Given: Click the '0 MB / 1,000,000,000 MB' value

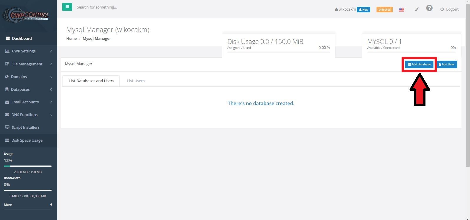Looking at the screenshot, I should [x=28, y=196].
